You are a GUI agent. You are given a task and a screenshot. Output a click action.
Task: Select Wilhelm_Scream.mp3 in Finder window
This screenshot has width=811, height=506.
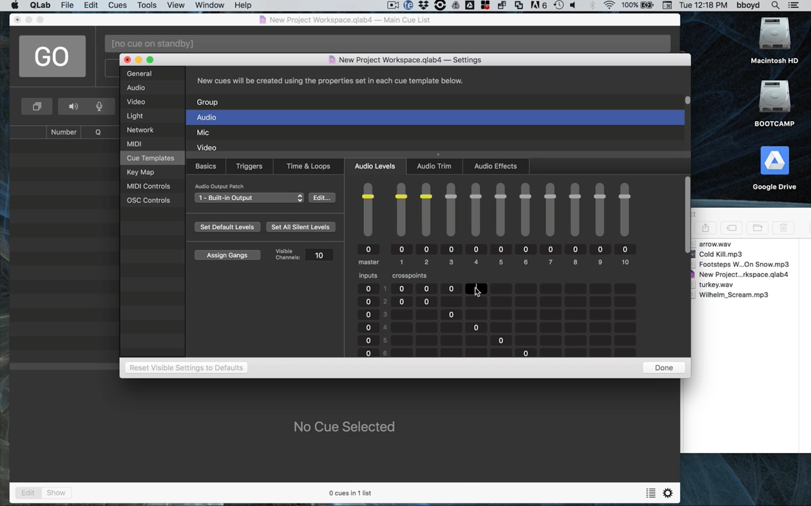[x=733, y=295]
